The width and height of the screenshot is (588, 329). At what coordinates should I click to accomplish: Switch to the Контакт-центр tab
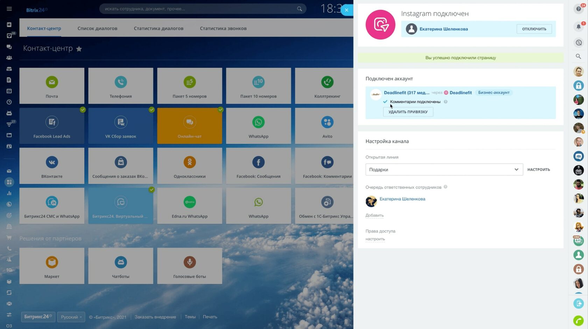[x=44, y=28]
